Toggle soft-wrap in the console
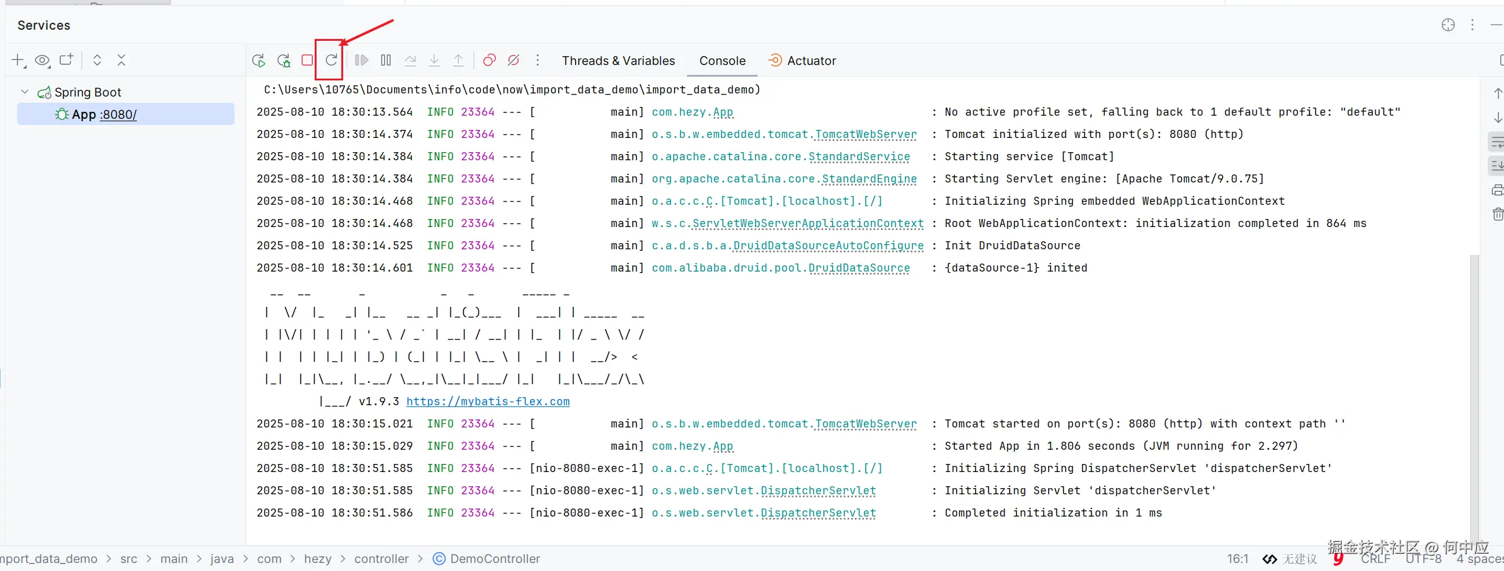Image resolution: width=1504 pixels, height=571 pixels. pyautogui.click(x=1498, y=142)
